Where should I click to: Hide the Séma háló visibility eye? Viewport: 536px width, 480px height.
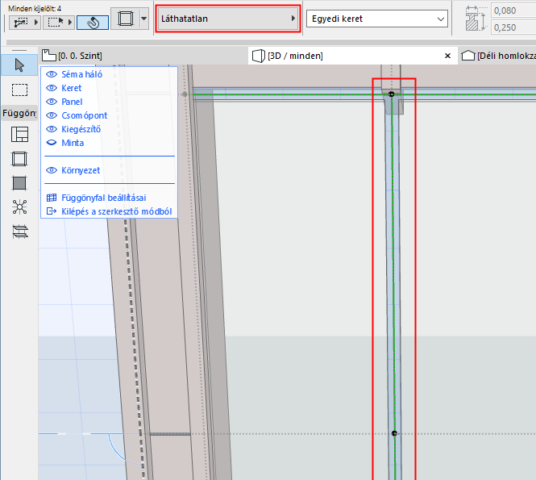tap(52, 74)
